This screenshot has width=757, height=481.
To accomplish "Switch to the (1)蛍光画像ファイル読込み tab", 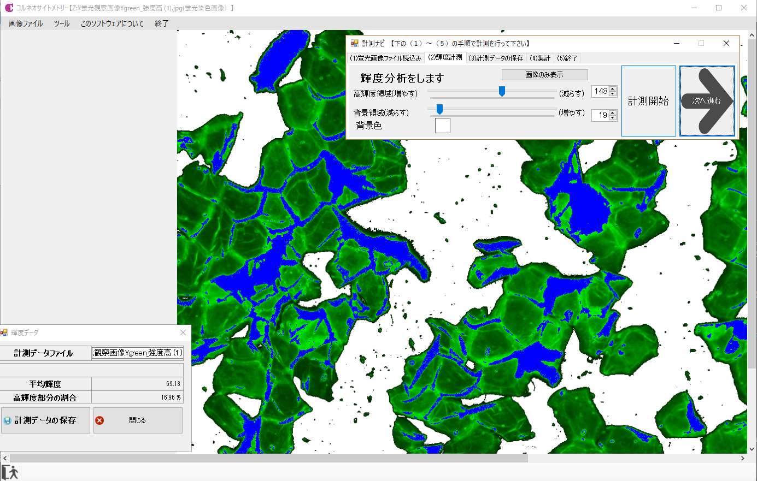I will pos(386,58).
